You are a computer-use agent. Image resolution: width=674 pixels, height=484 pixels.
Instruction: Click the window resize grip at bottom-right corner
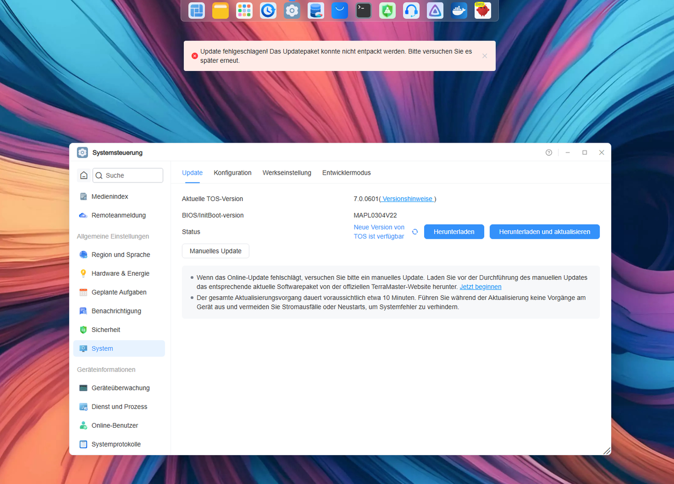click(607, 451)
